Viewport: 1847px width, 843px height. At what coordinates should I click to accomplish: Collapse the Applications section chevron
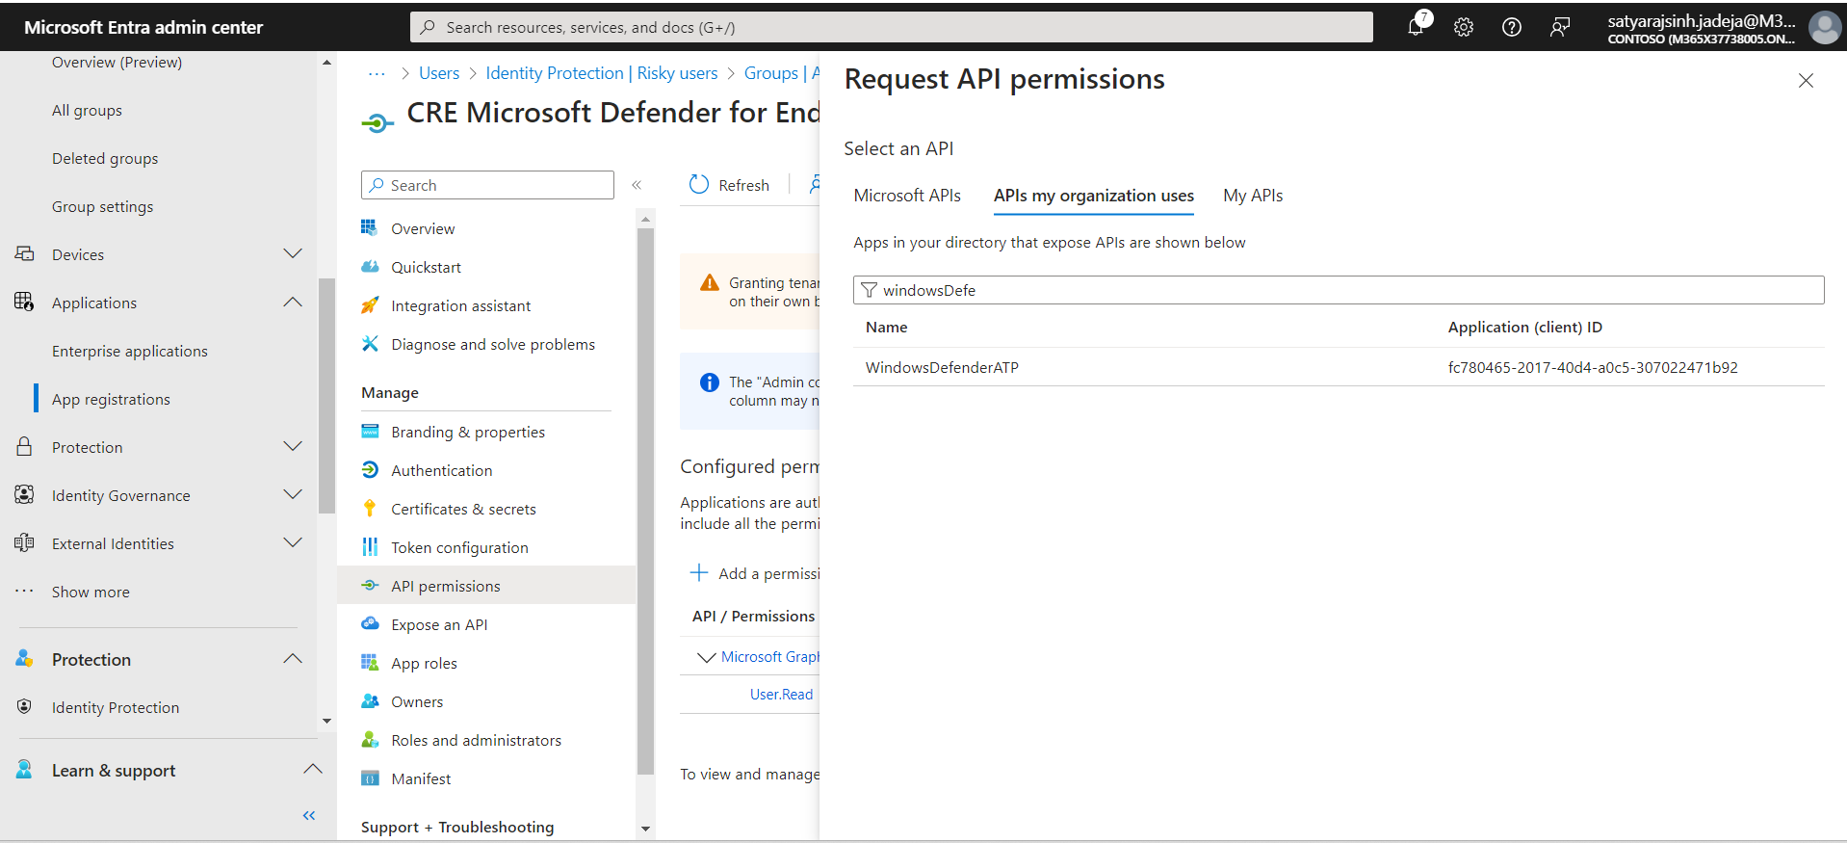[x=293, y=302]
